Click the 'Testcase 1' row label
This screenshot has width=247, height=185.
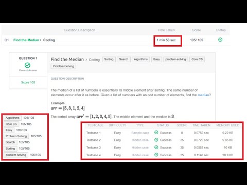coord(94,133)
